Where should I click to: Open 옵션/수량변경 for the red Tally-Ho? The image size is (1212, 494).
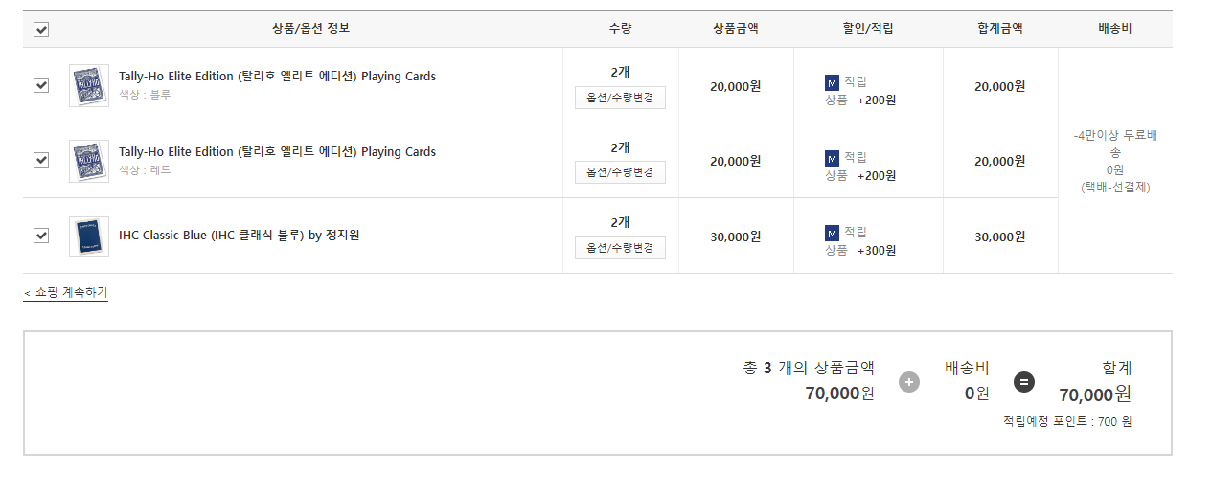(620, 172)
